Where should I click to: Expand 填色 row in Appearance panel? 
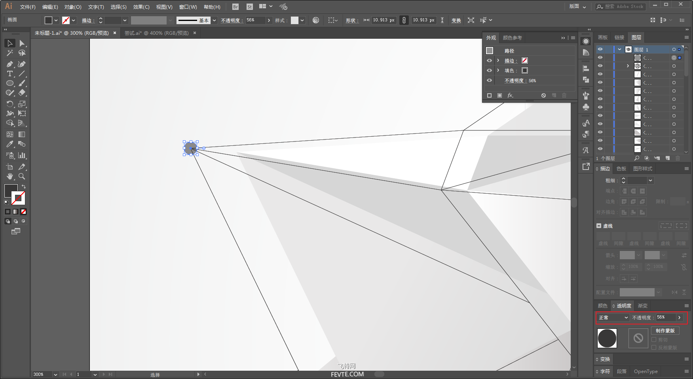[x=498, y=70]
